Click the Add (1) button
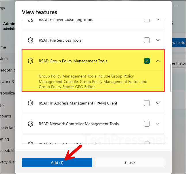 point(57,163)
